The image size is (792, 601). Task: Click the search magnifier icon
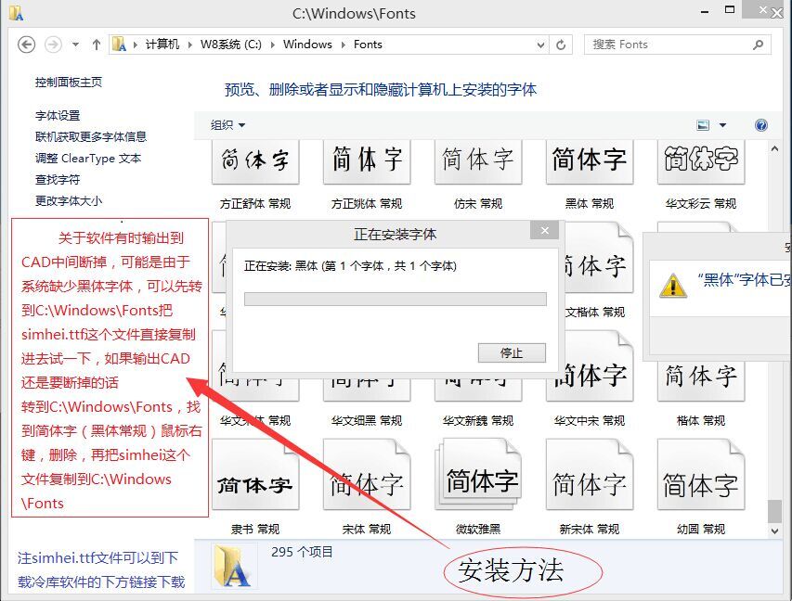tap(758, 45)
